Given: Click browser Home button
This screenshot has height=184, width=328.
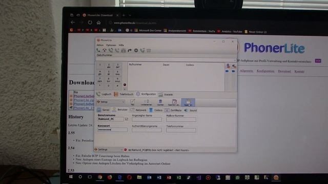Looking at the screenshot, I should coord(98,22).
